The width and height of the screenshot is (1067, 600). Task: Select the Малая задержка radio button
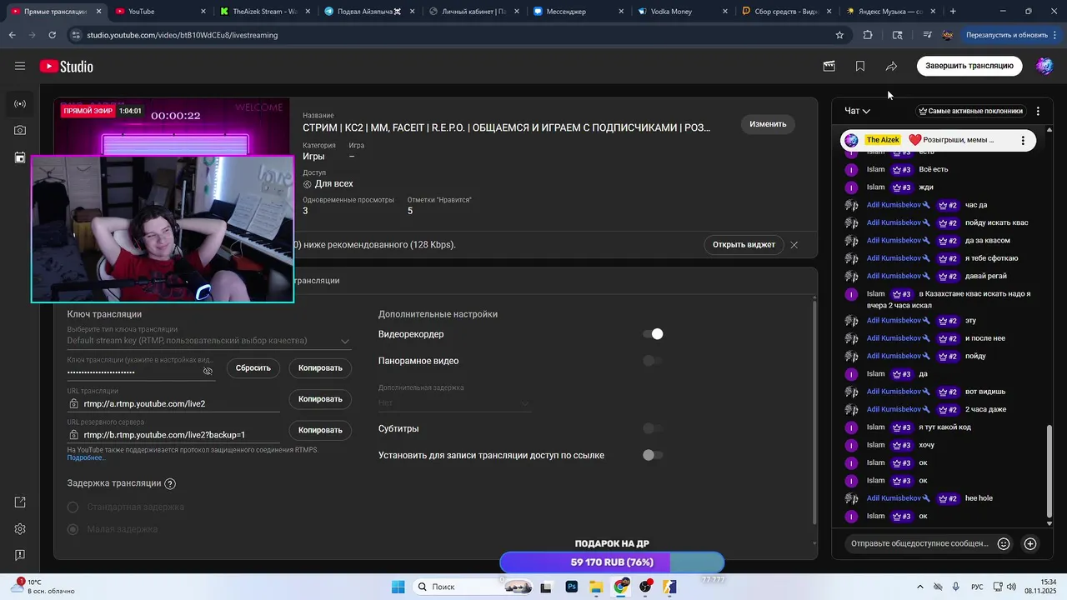pos(73,529)
